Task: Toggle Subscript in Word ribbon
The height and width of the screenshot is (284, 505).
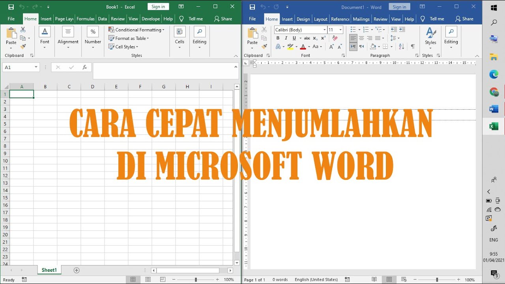Action: 316,38
